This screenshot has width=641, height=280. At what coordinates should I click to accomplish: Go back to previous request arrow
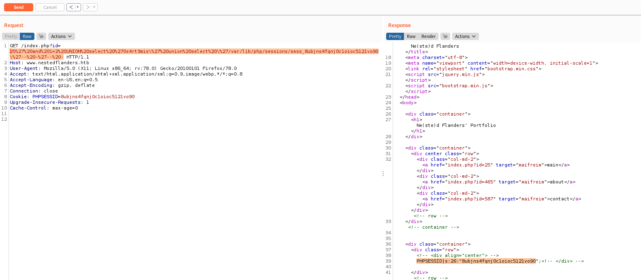(71, 7)
